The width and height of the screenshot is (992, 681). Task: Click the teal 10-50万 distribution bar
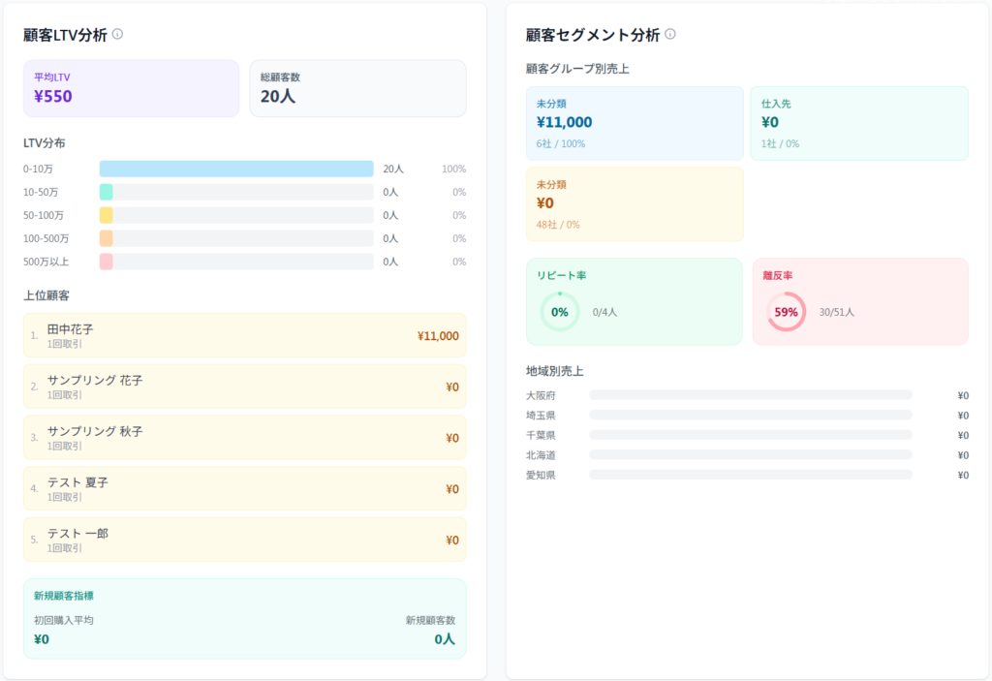107,192
